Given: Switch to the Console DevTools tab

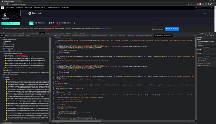Looking at the screenshot, I should click(x=15, y=33).
